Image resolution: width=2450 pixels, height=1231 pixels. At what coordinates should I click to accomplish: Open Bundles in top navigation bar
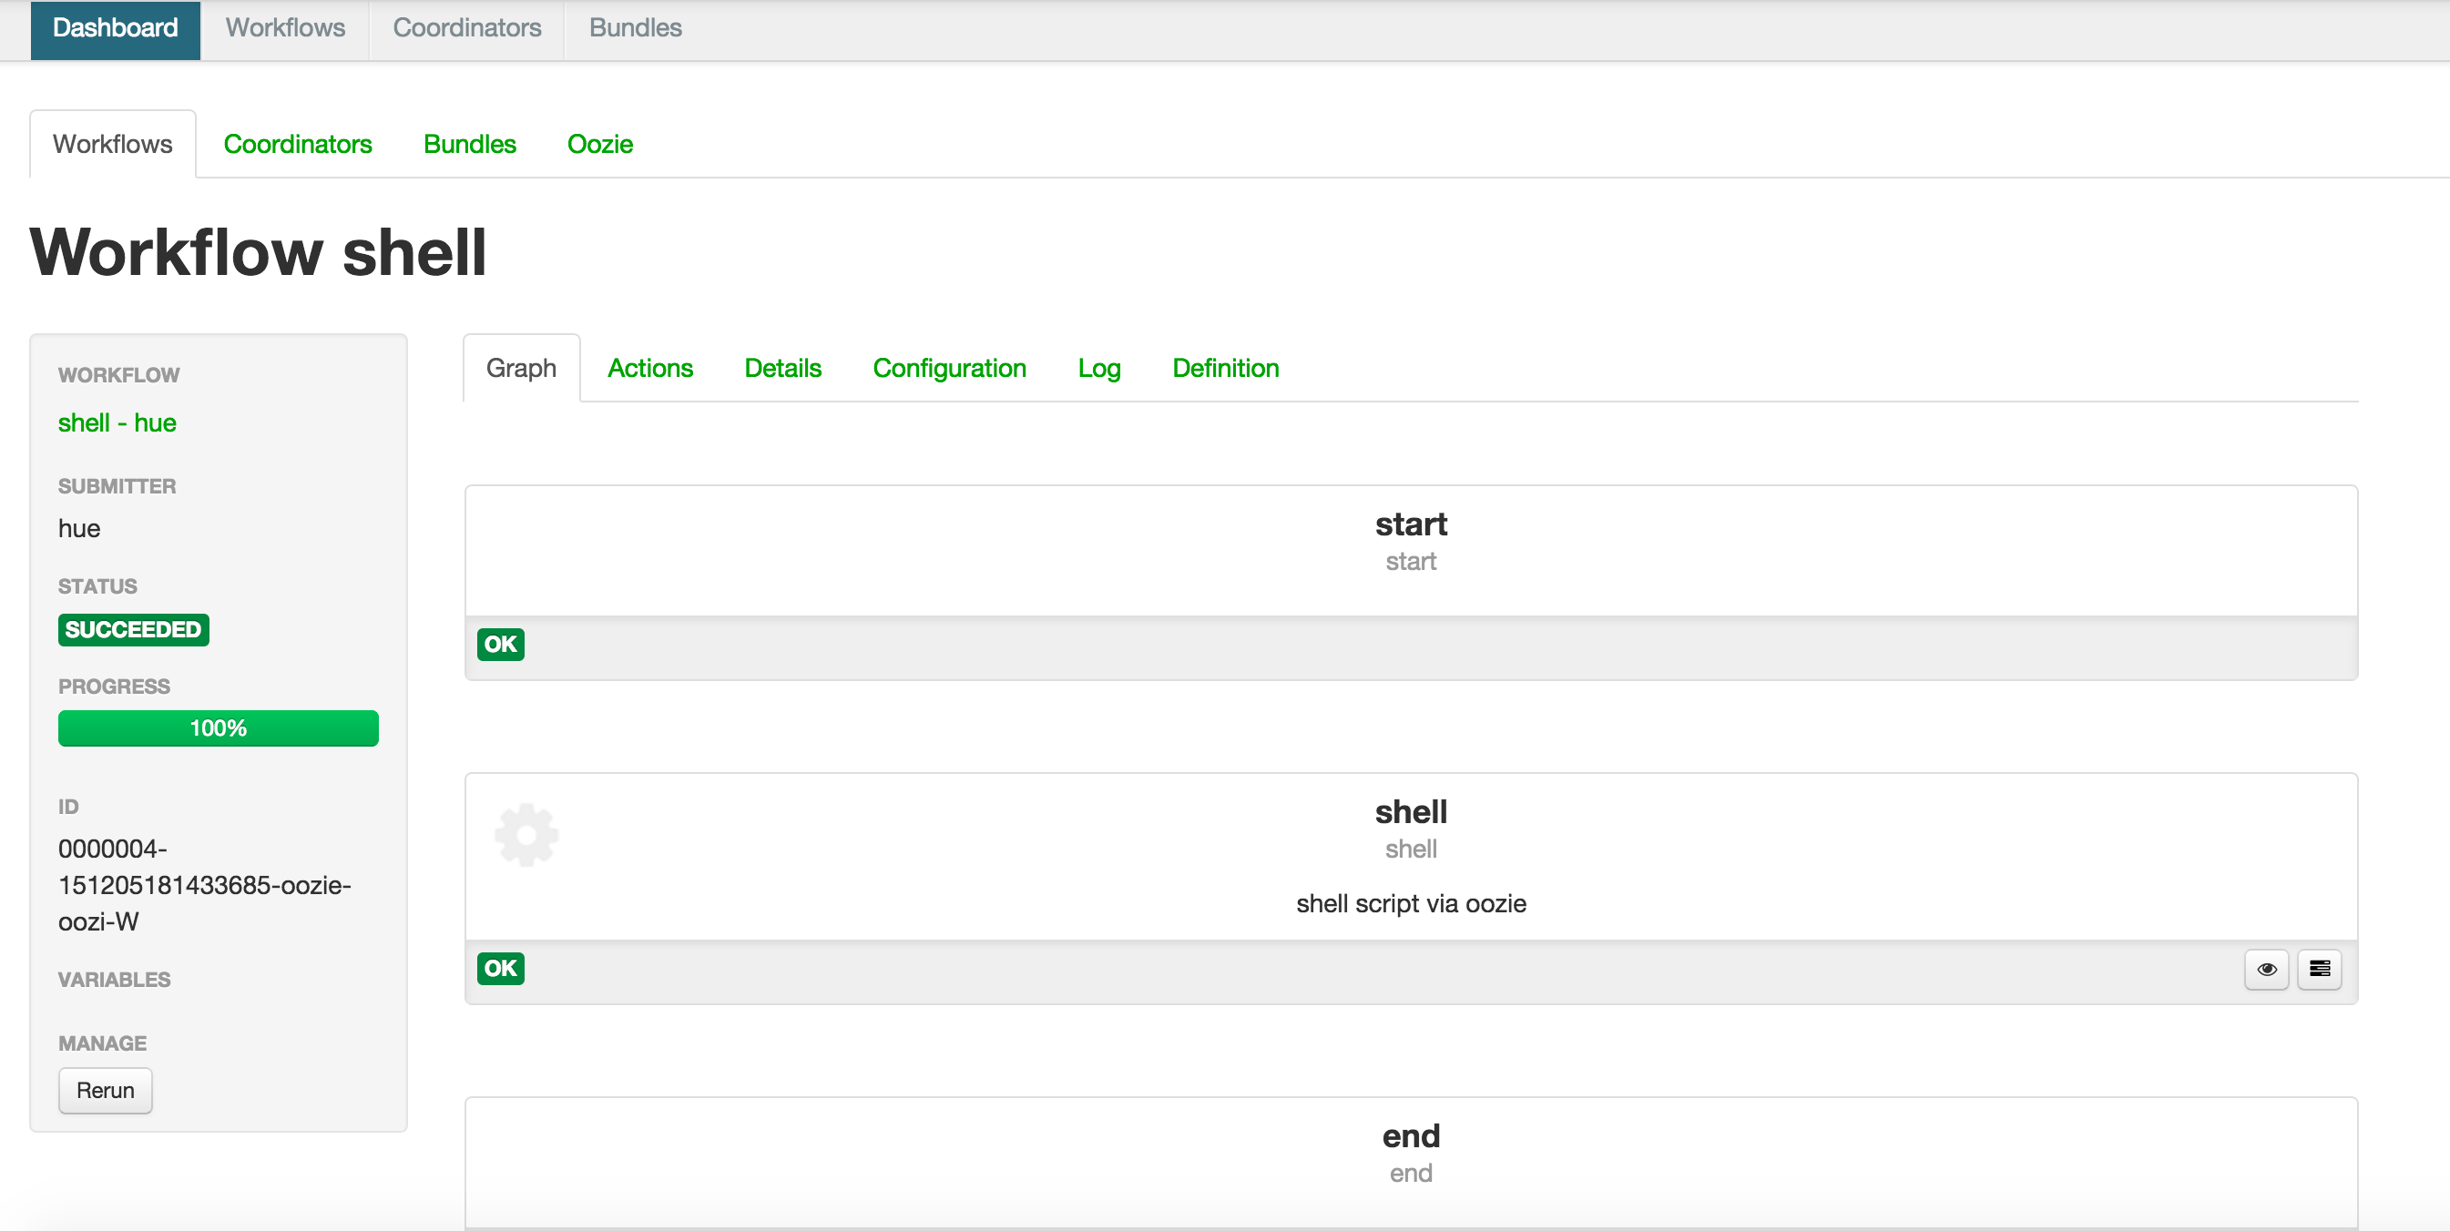[x=635, y=27]
